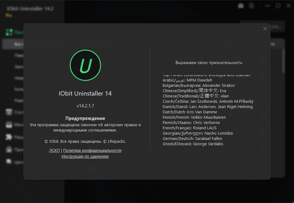This screenshot has width=294, height=203.
Task: Select the 'IObit Uninstaller 14' product name text
Action: (85, 93)
